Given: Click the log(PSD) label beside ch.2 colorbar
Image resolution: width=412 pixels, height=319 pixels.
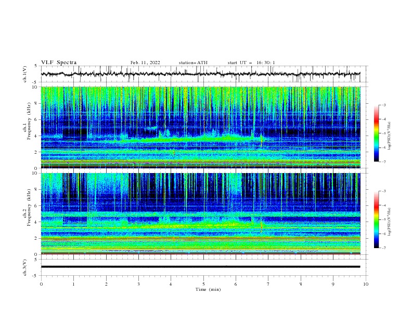Looking at the screenshot, I should pyautogui.click(x=390, y=222).
